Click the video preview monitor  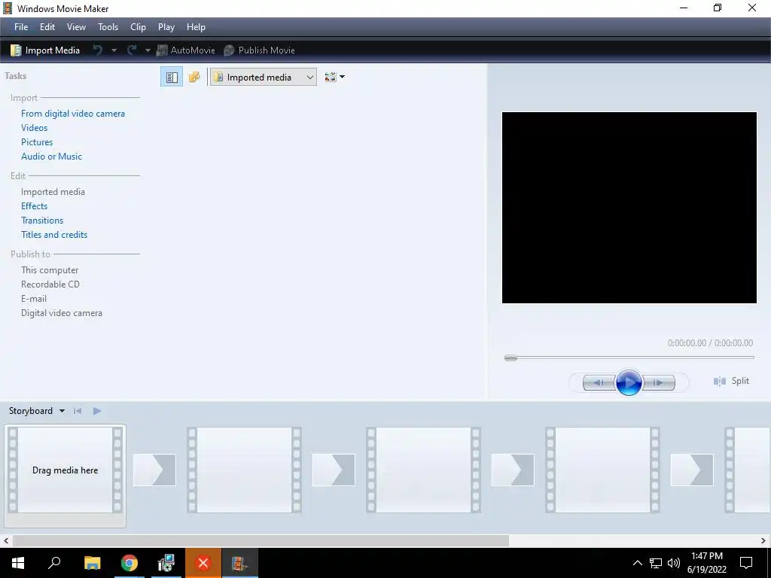click(x=629, y=208)
